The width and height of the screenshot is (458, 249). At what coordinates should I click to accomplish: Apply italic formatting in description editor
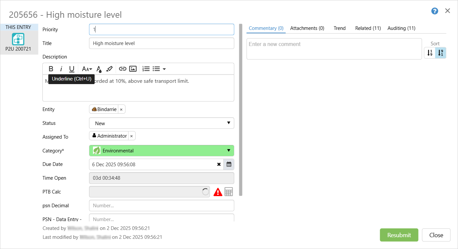[x=61, y=69]
